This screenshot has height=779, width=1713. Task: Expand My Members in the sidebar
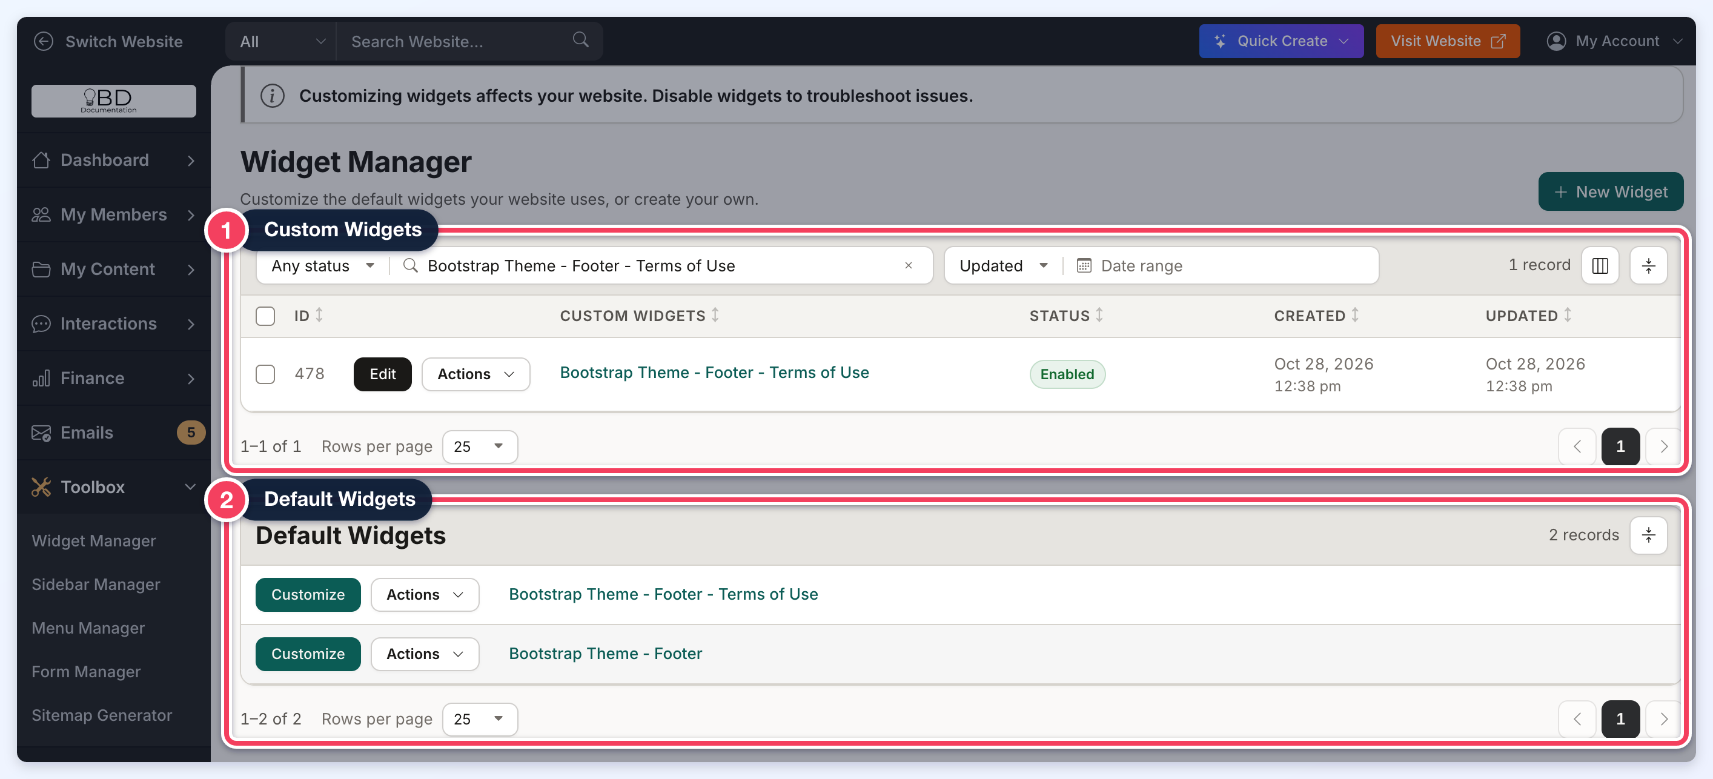pos(114,215)
